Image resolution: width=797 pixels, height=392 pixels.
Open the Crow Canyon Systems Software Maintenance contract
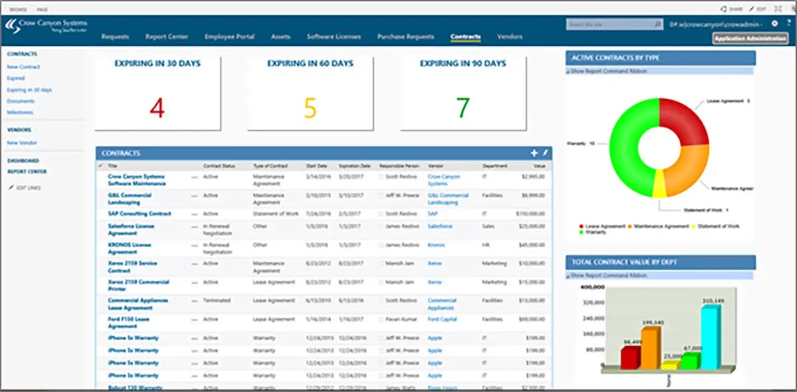pos(137,180)
